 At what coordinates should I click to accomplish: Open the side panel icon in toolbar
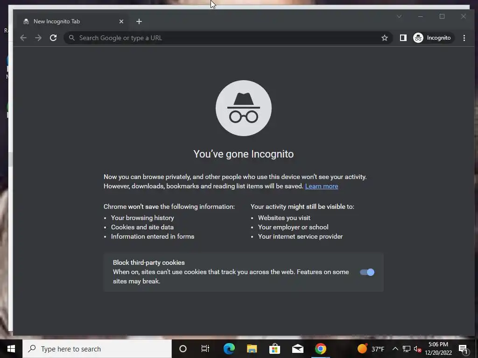pos(403,38)
